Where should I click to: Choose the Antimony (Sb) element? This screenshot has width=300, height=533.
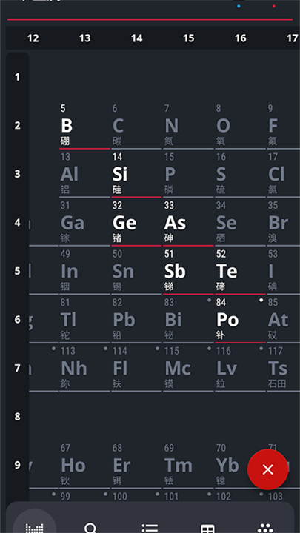[x=188, y=271]
